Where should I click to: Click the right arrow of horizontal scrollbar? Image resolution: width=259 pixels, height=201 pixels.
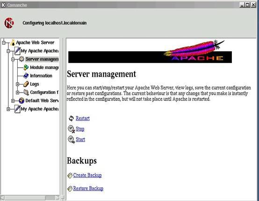coord(57,198)
